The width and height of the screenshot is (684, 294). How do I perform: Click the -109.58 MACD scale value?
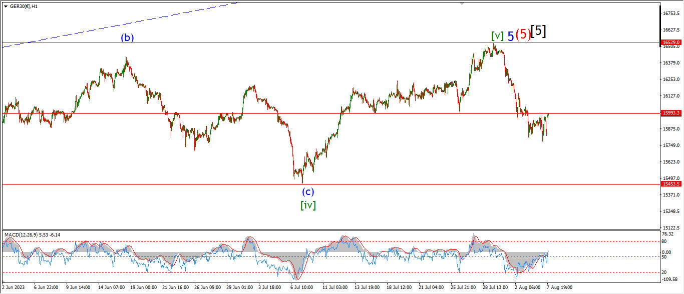(x=669, y=279)
